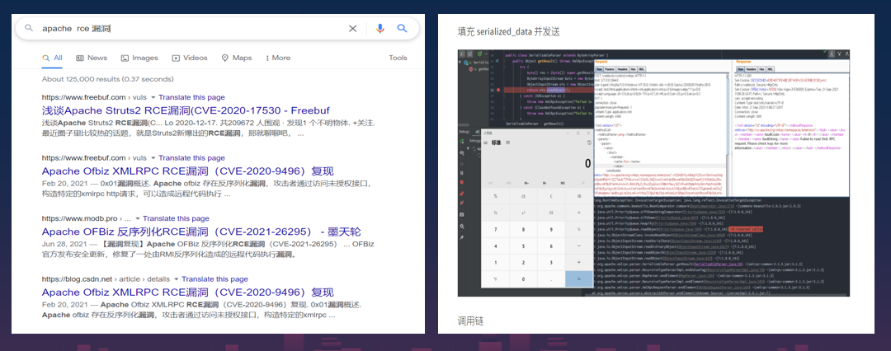
Task: Click the embedded exploit screenshot image
Action: pyautogui.click(x=653, y=173)
